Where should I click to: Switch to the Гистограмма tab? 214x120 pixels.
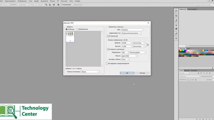click(x=192, y=9)
